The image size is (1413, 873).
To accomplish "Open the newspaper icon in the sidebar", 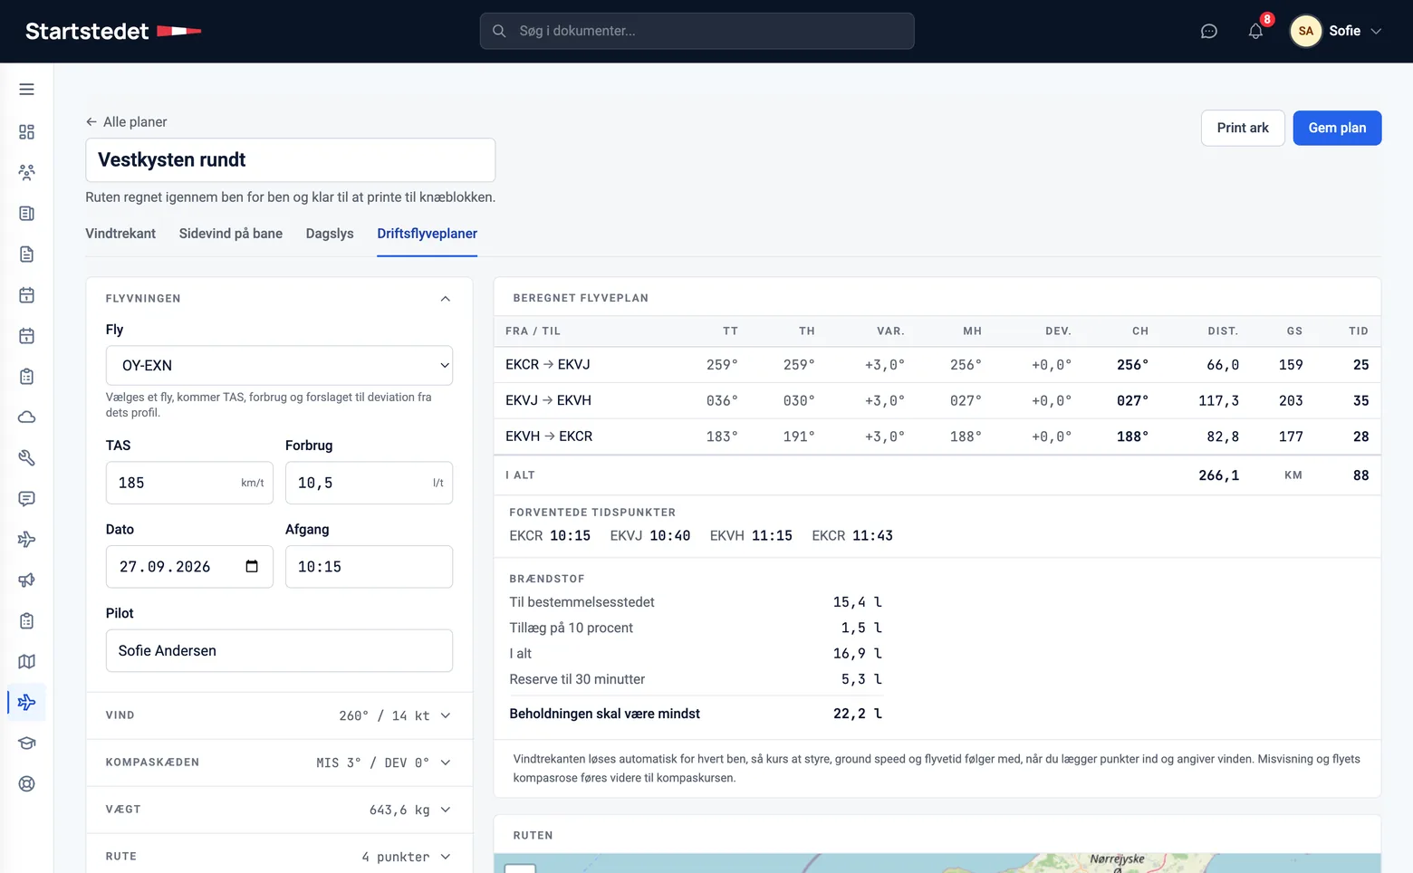I will (x=27, y=214).
